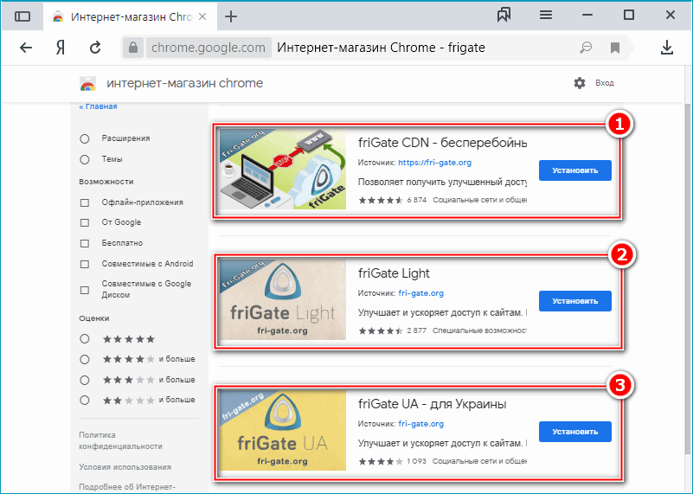The image size is (693, 494).
Task: Open the friGate UA thumbnail image
Action: [282, 431]
